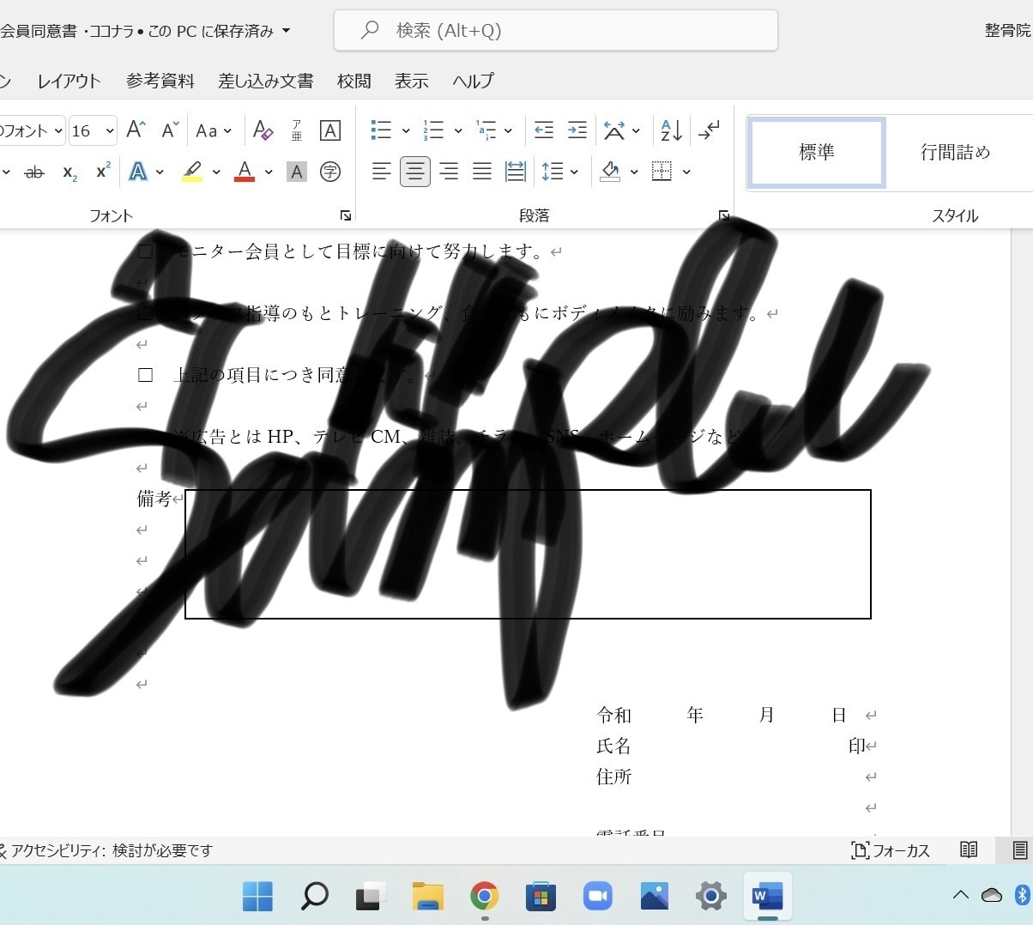The height and width of the screenshot is (925, 1033).
Task: Open the 差し込み文書 ribbon tab
Action: (x=266, y=81)
